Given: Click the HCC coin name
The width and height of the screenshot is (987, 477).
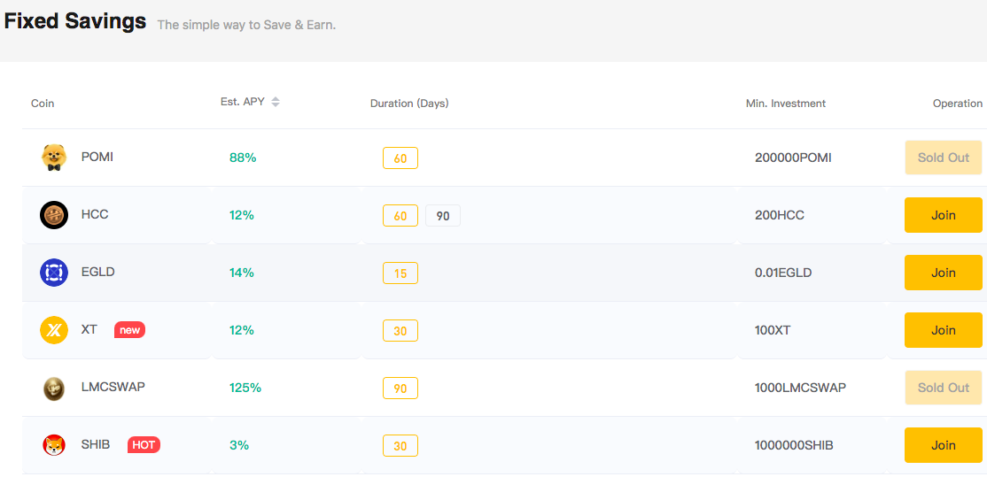Looking at the screenshot, I should click(x=95, y=214).
